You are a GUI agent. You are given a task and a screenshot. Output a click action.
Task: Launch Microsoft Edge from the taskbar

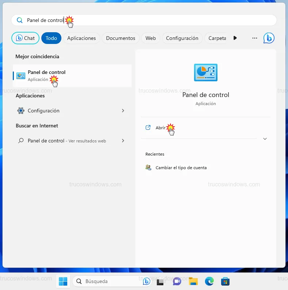click(x=209, y=281)
